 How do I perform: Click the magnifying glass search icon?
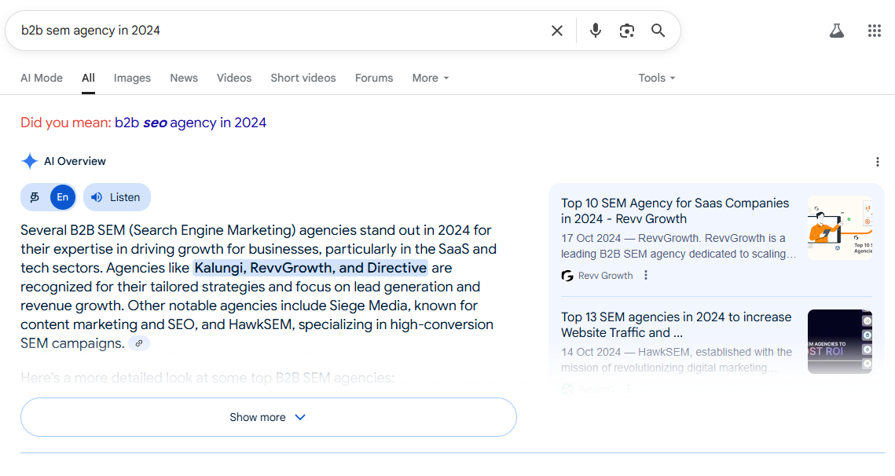(x=658, y=31)
